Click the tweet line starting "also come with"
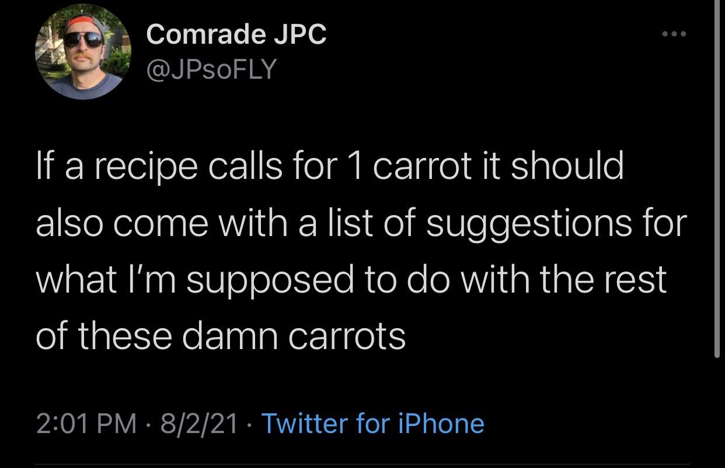 click(361, 223)
